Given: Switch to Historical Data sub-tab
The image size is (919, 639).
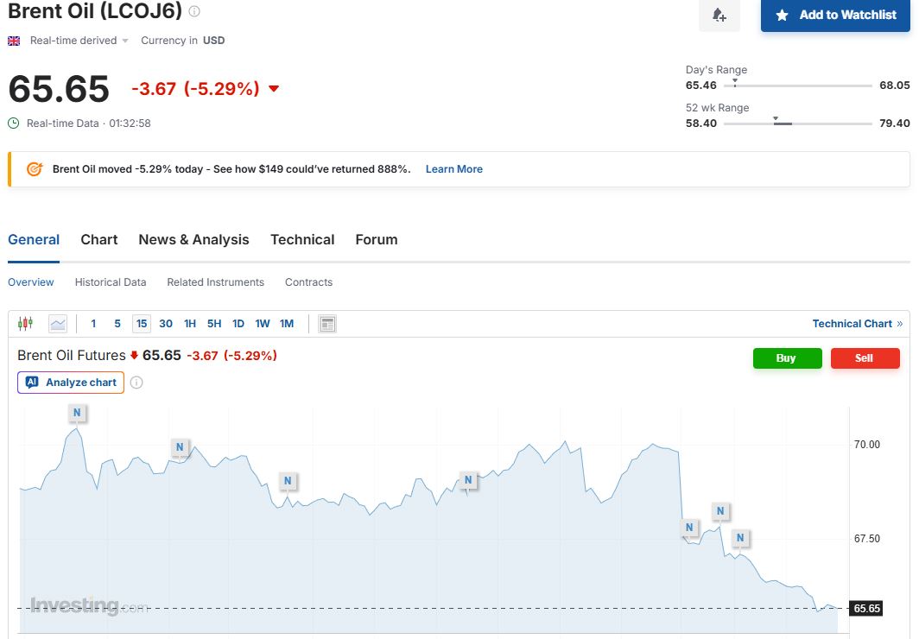Looking at the screenshot, I should click(x=111, y=282).
